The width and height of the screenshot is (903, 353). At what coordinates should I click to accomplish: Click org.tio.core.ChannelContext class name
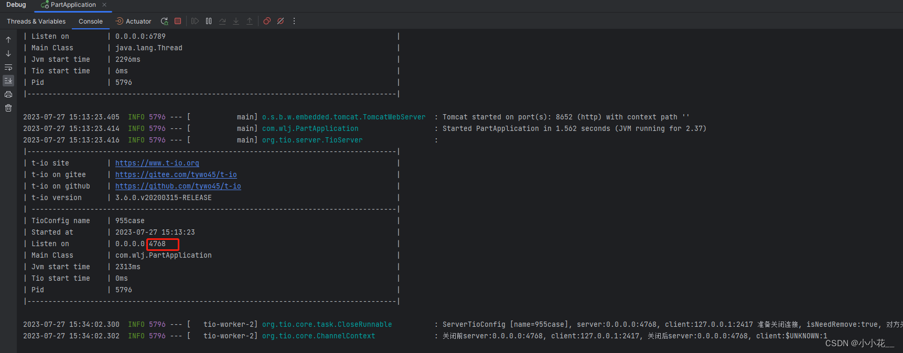click(319, 336)
